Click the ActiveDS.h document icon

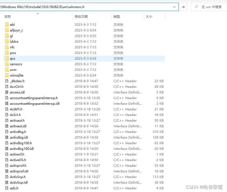tap(6, 160)
